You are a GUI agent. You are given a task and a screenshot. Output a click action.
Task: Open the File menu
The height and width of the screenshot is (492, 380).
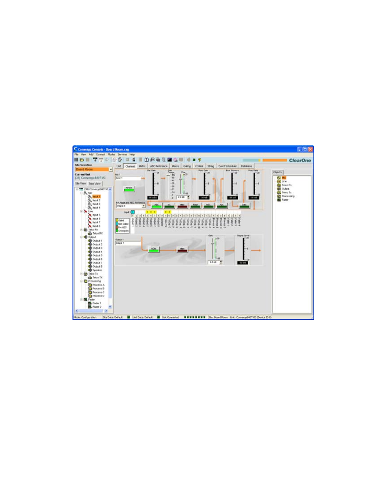pyautogui.click(x=76, y=155)
